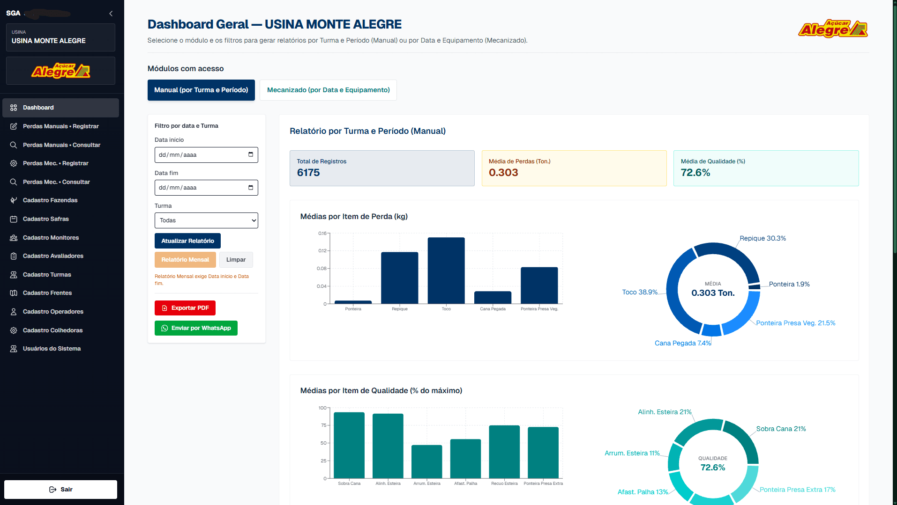Open Perdas Mec. • Registrar gear icon
The height and width of the screenshot is (505, 897).
click(14, 163)
